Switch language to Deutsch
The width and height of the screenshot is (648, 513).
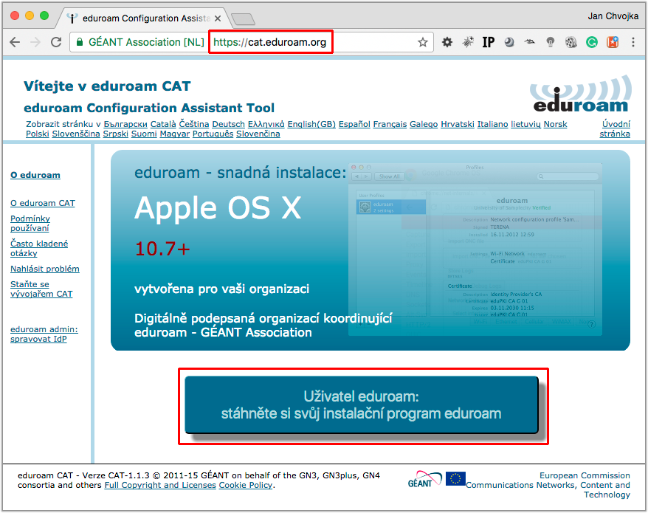228,124
